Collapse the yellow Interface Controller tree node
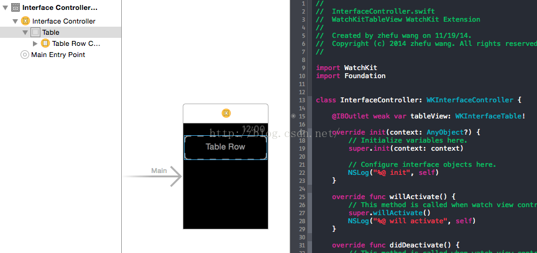Viewport: 537px width, 253px height. click(15, 21)
